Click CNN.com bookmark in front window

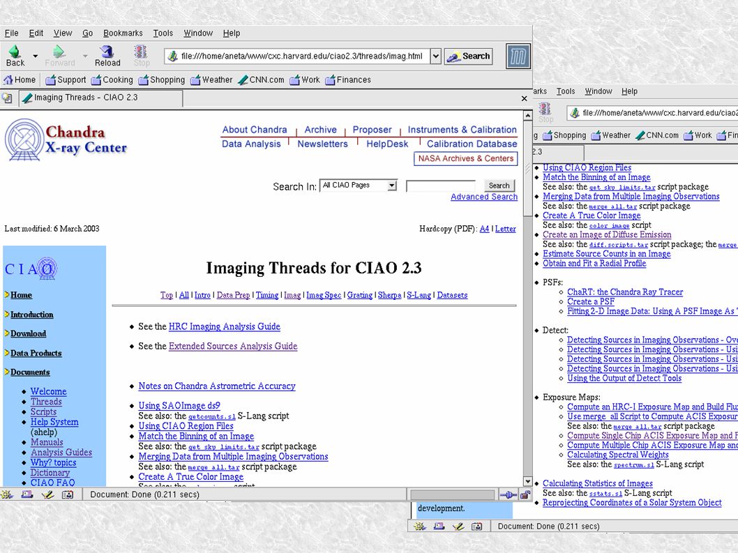pos(261,80)
